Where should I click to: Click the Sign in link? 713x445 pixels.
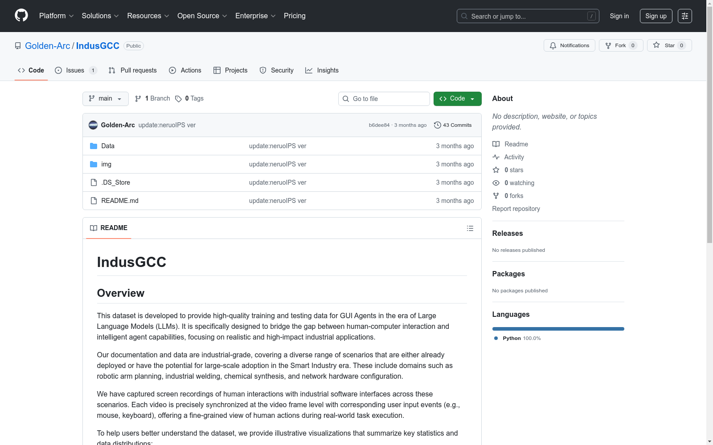pyautogui.click(x=619, y=16)
